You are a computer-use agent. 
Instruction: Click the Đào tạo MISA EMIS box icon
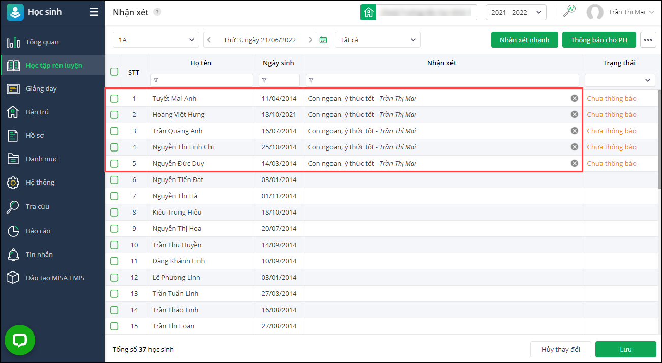click(13, 278)
